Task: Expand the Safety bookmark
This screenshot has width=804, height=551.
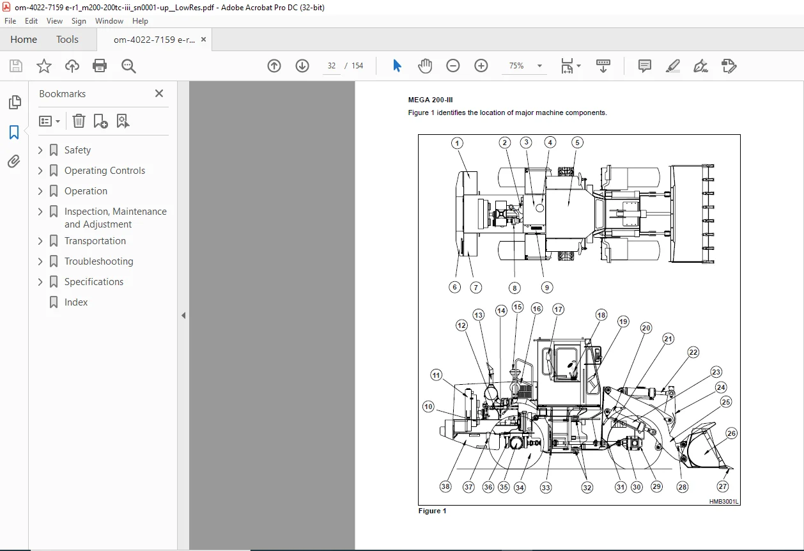Action: pyautogui.click(x=40, y=150)
